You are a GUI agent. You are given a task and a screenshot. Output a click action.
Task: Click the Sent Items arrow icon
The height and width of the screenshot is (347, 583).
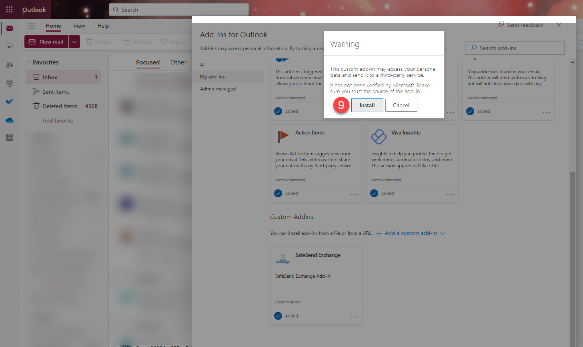pyautogui.click(x=36, y=91)
